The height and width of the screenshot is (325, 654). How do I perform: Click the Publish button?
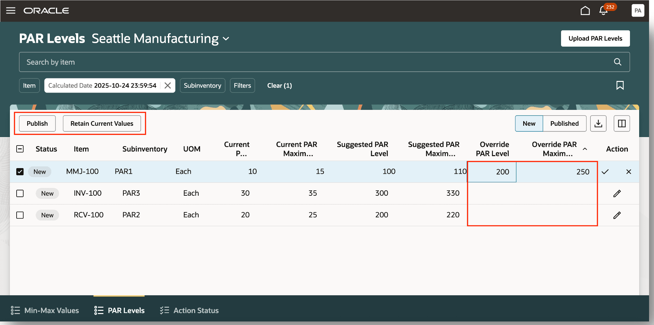(x=37, y=123)
